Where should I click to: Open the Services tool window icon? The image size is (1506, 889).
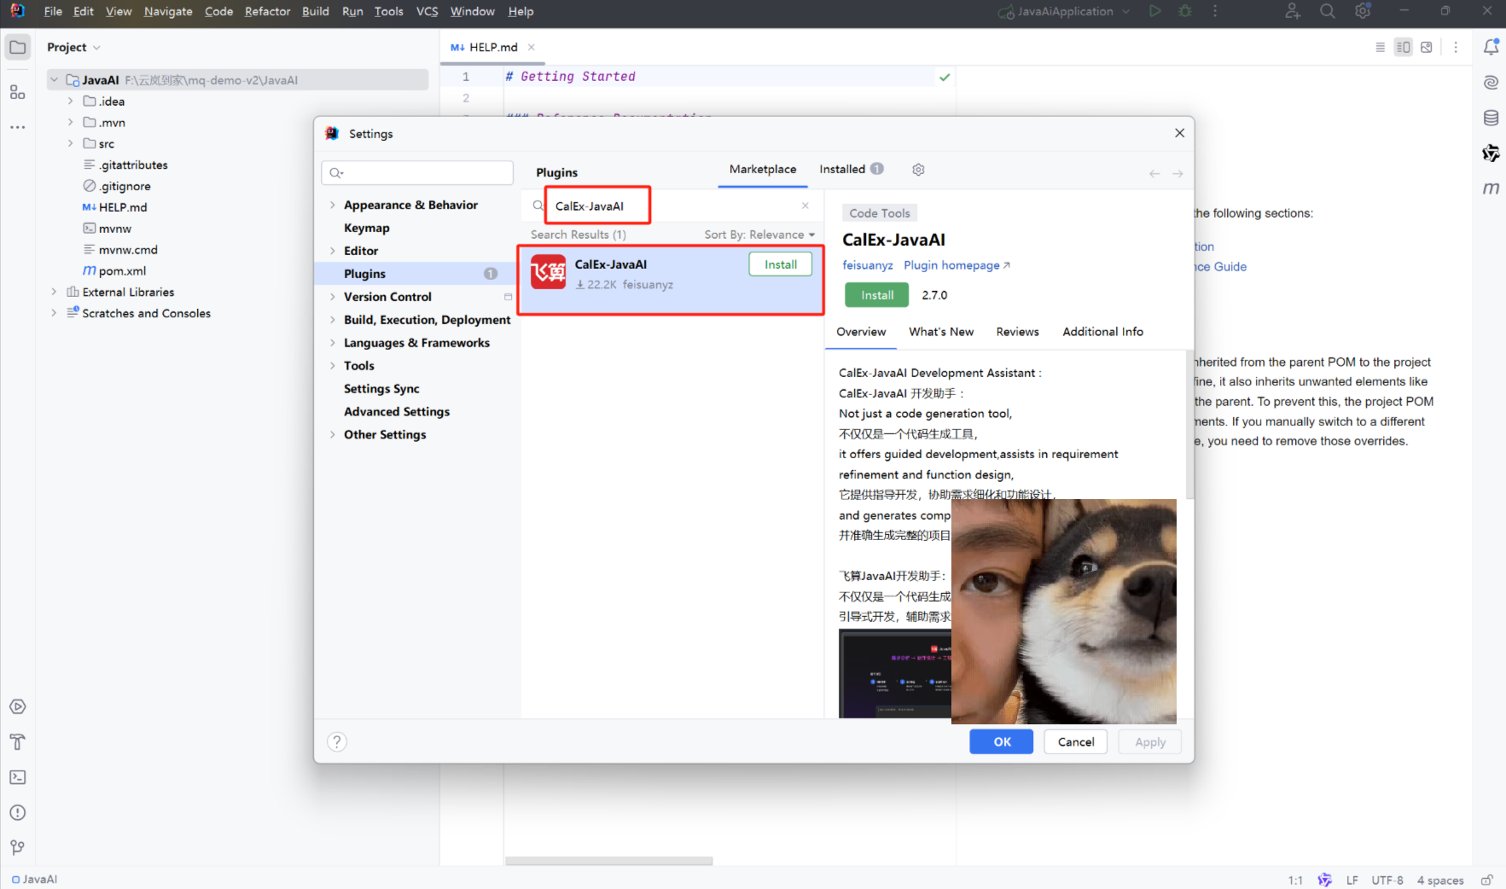[x=18, y=706]
